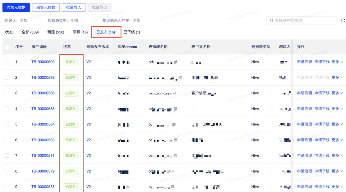The image size is (346, 192).
Task: Click the refresh icon to reload the table
Action: point(343,20)
